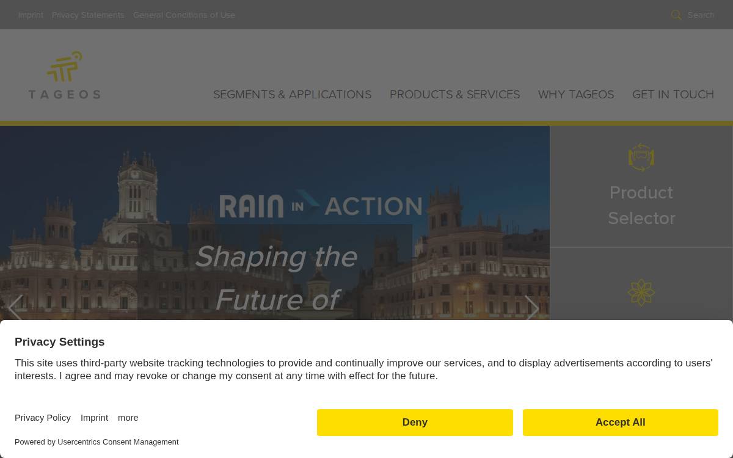Screen dimensions: 733x458
Task: Open Privacy Statements link
Action: click(88, 15)
